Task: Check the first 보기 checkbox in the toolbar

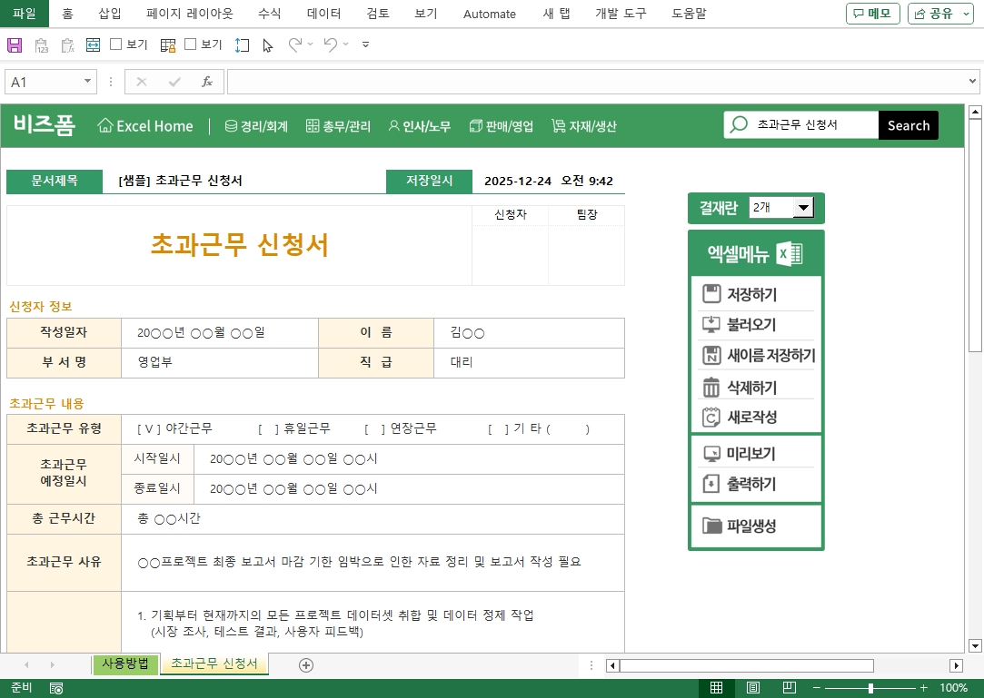Action: click(x=116, y=44)
